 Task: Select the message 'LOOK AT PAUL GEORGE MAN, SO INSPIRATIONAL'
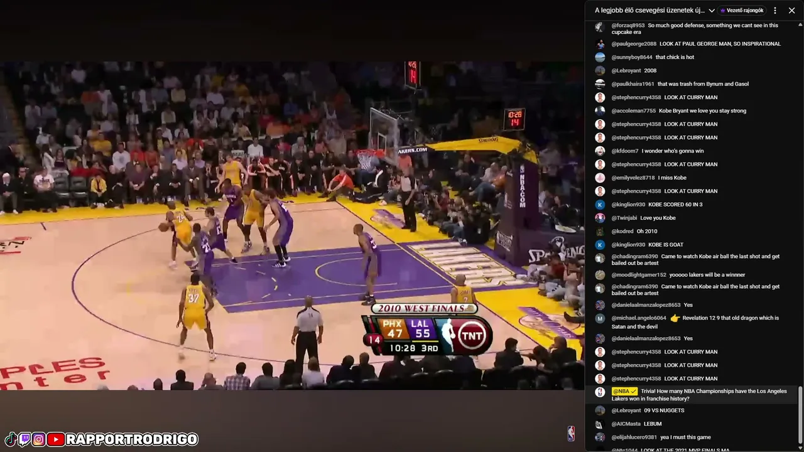[720, 44]
